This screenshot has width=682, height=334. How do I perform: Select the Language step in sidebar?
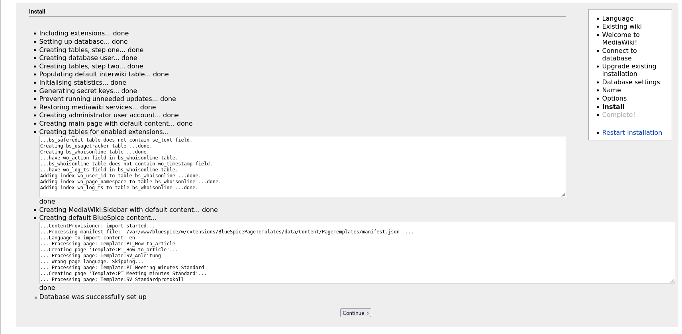click(x=617, y=18)
